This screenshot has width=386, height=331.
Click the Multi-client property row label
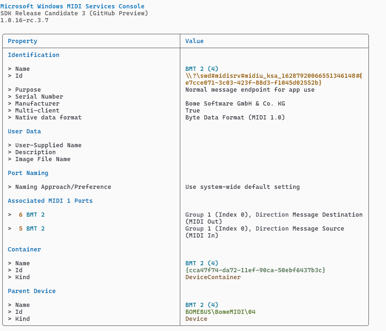[x=37, y=111]
